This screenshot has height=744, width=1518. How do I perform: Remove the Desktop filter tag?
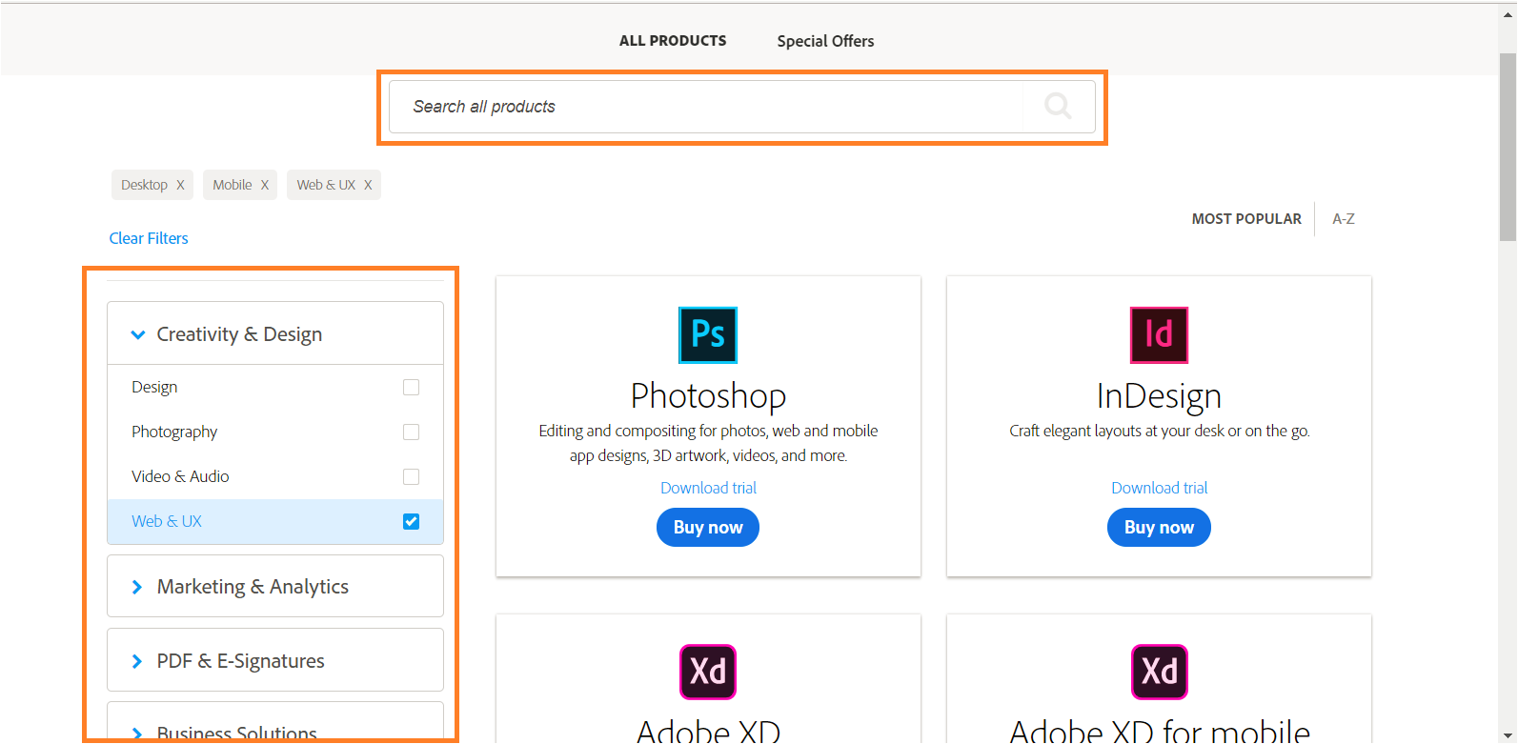[180, 185]
